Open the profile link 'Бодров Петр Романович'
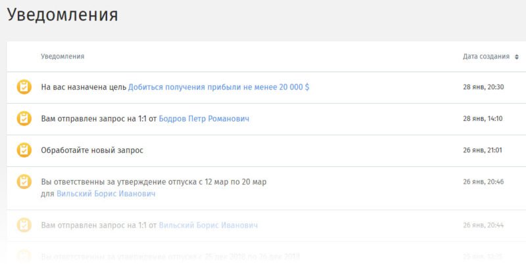The image size is (526, 264). 204,119
